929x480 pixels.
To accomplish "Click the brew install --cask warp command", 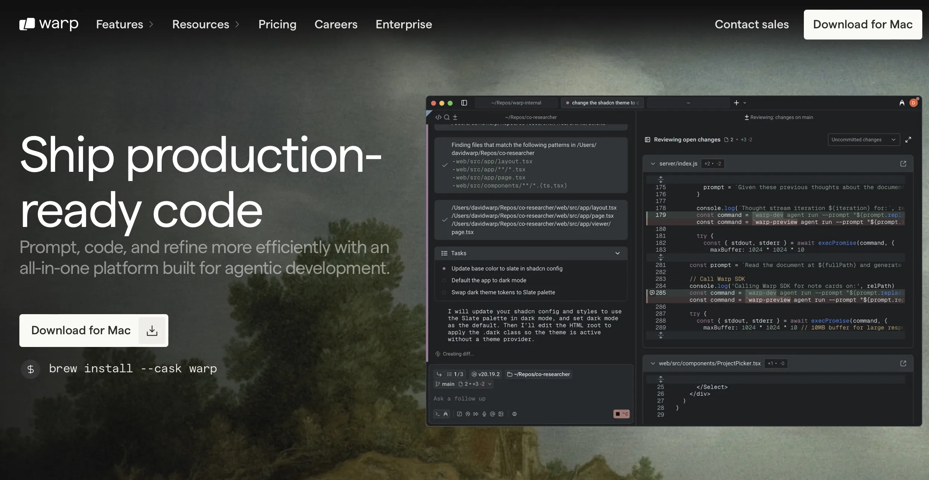I will coord(133,369).
